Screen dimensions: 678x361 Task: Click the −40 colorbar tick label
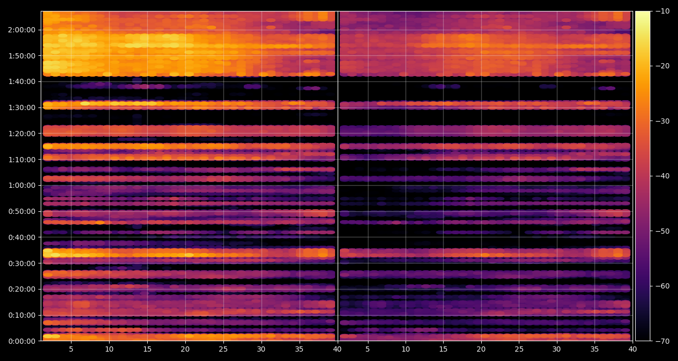click(x=663, y=176)
